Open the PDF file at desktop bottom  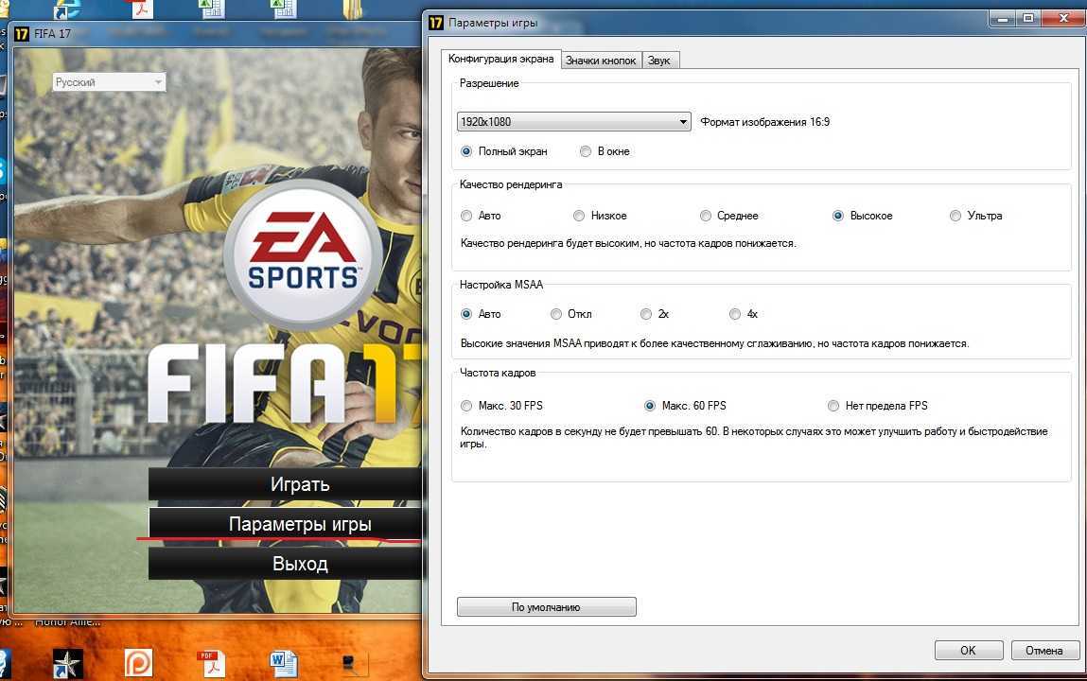[x=210, y=663]
